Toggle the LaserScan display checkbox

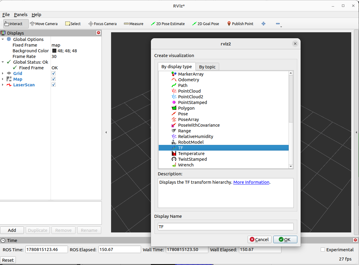pos(54,85)
